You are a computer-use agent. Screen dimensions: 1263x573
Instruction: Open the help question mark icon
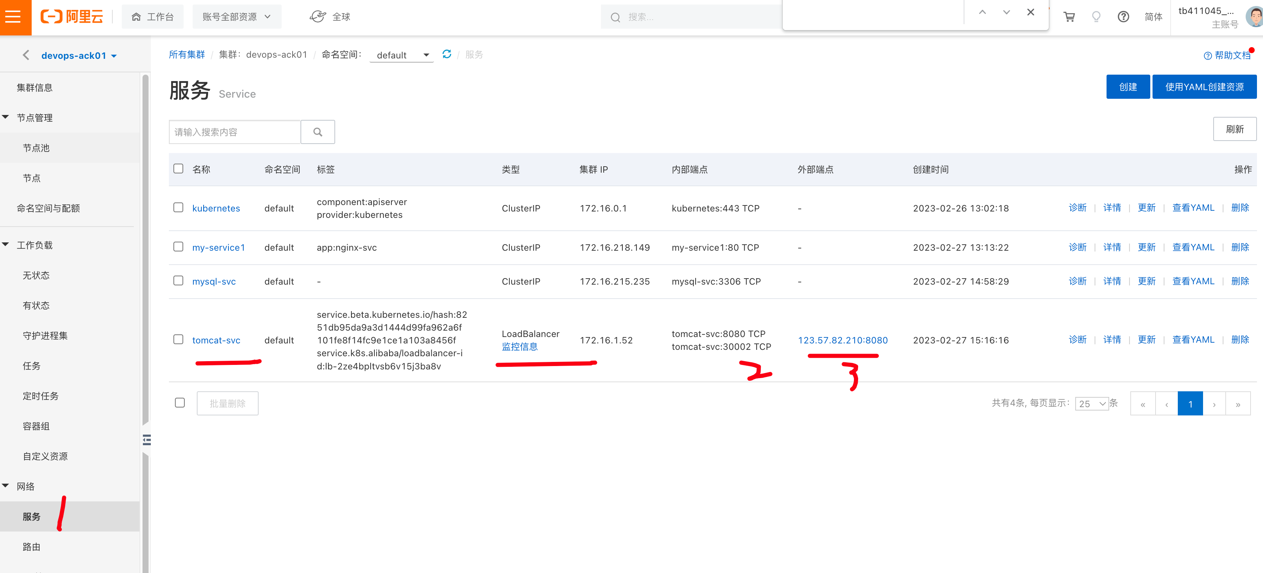[x=1123, y=17]
